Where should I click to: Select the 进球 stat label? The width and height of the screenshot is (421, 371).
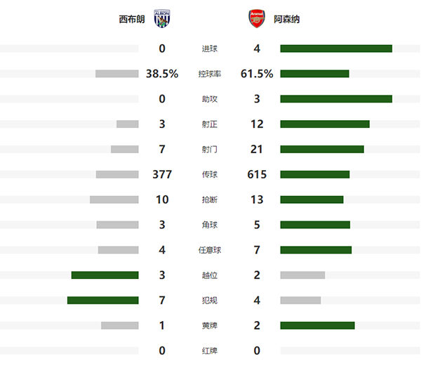pyautogui.click(x=209, y=48)
